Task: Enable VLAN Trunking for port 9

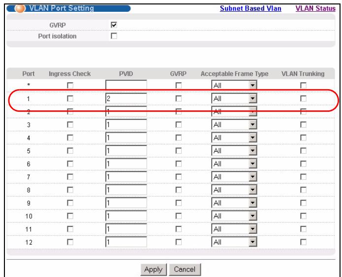Action: 303,203
